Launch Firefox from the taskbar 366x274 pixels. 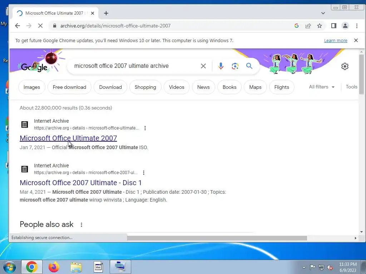pyautogui.click(x=54, y=267)
